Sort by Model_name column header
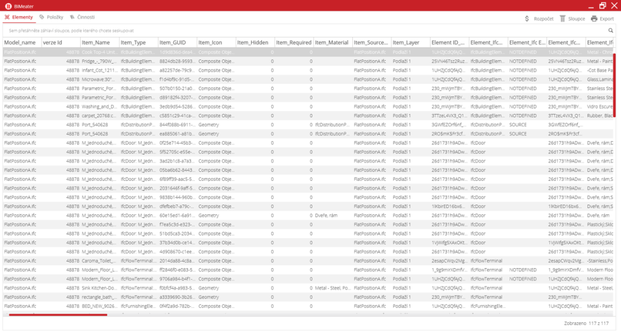 coord(20,42)
